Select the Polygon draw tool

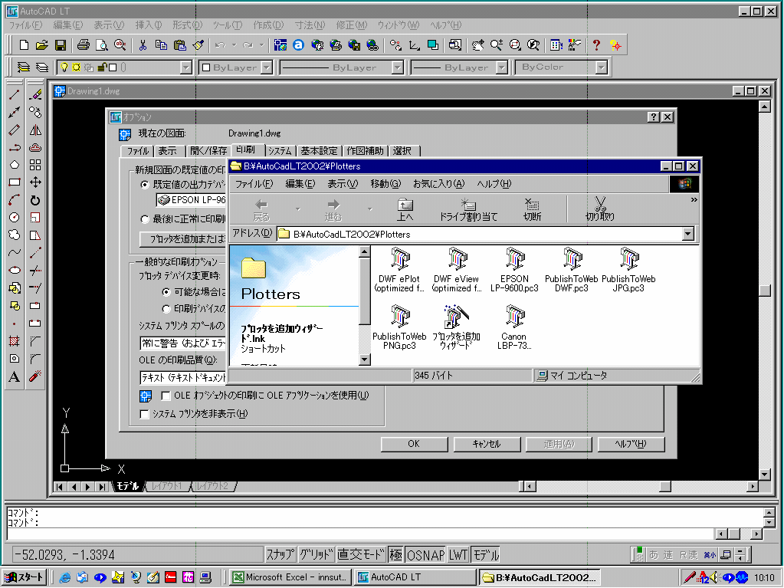tap(15, 165)
